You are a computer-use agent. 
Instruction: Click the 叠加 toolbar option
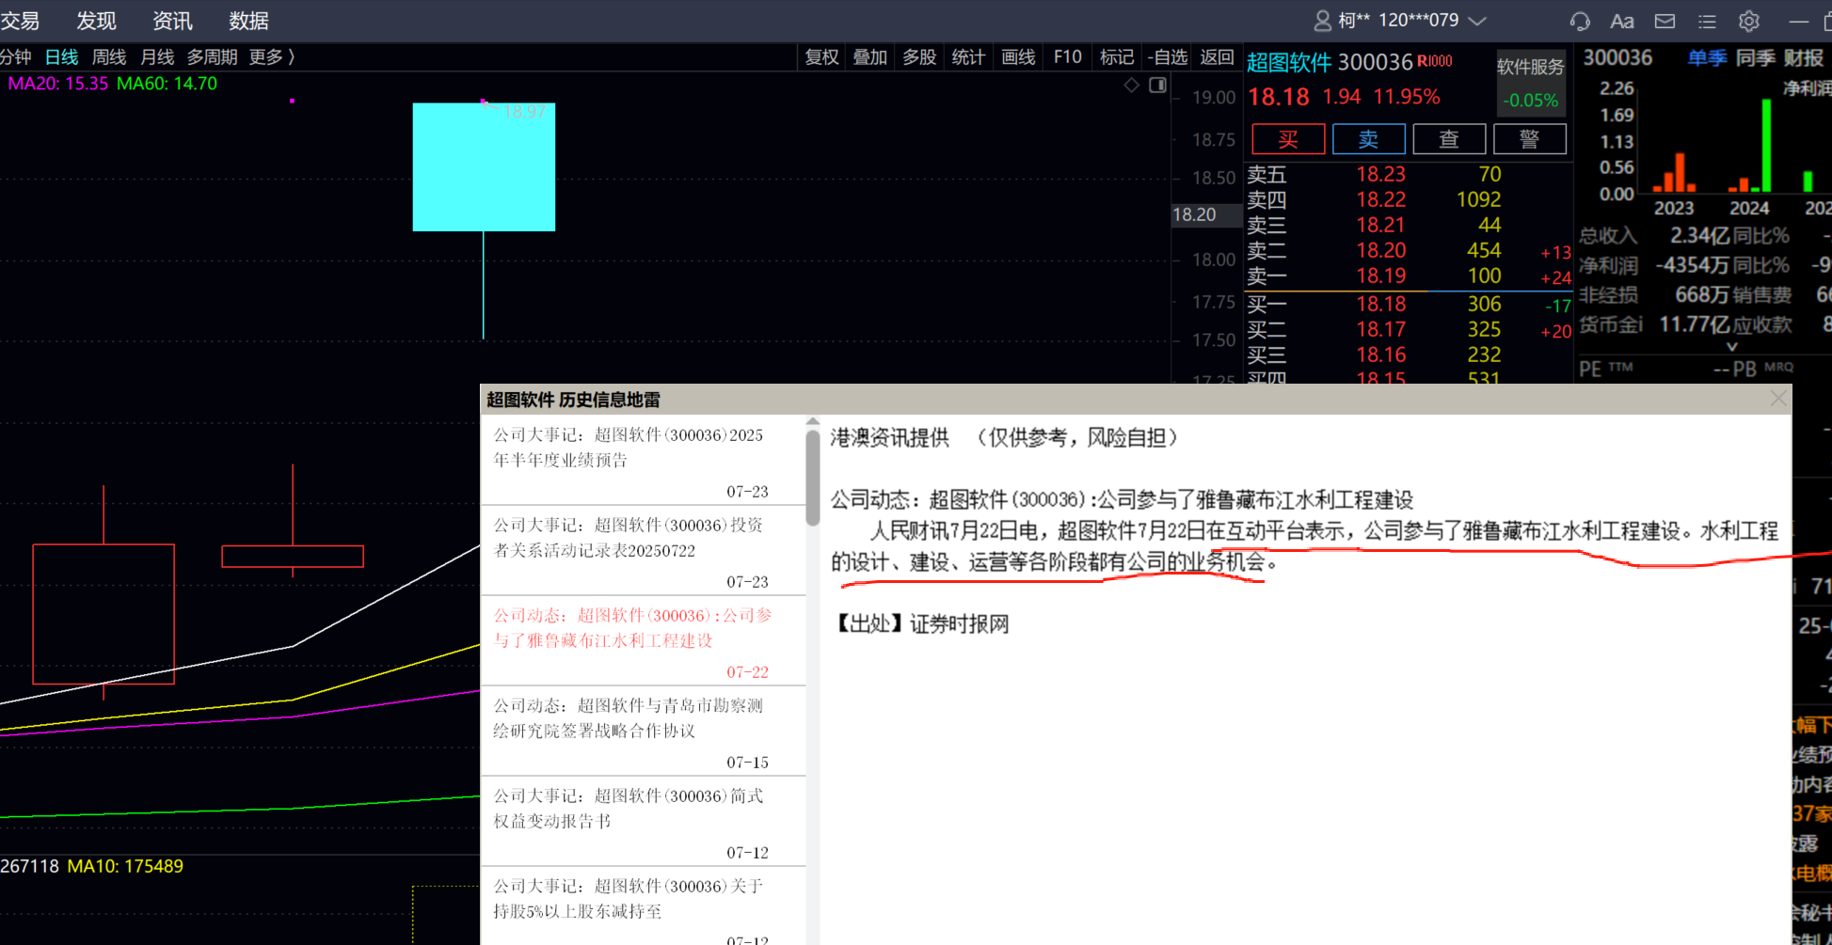pyautogui.click(x=870, y=57)
